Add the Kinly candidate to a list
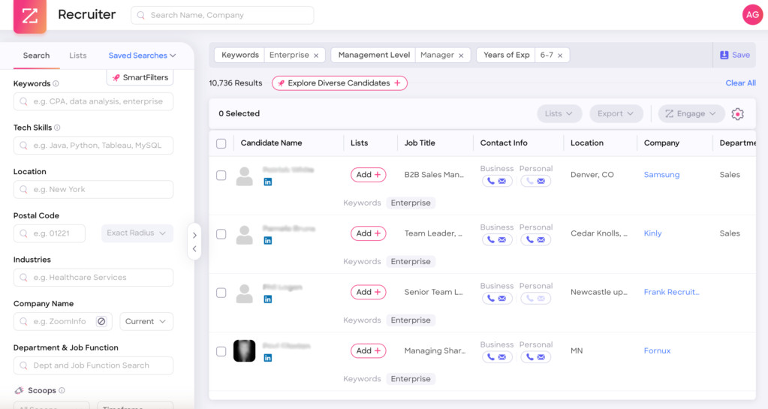 [x=369, y=233]
